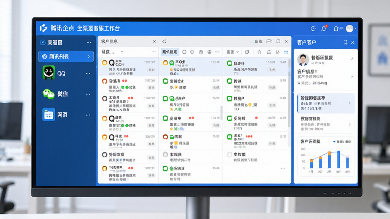The image size is (390, 219).
Task: Click the ellipsis just left of 客班
Action: (217, 52)
